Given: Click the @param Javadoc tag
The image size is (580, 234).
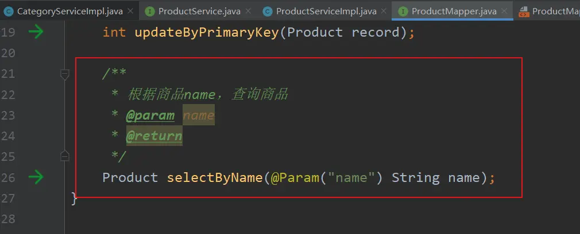Looking at the screenshot, I should [x=150, y=116].
